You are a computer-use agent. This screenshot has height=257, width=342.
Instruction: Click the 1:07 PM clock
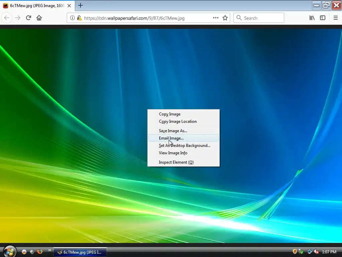coord(329,252)
